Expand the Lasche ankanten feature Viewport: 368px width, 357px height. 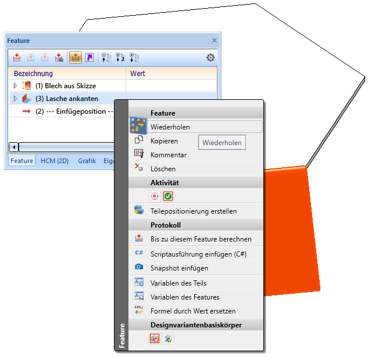[15, 99]
